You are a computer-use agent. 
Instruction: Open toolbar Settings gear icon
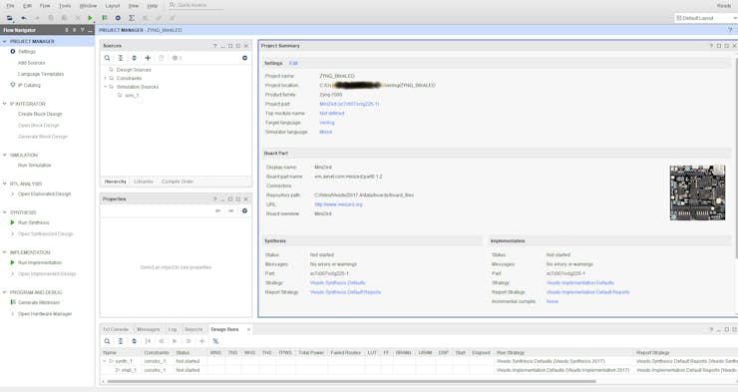118,18
